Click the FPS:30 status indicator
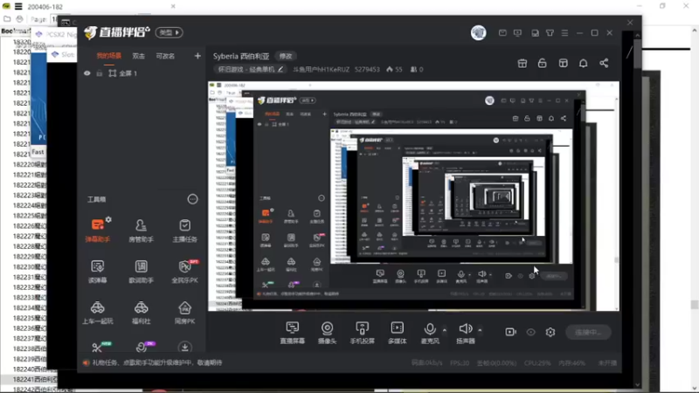The width and height of the screenshot is (699, 393). point(460,363)
